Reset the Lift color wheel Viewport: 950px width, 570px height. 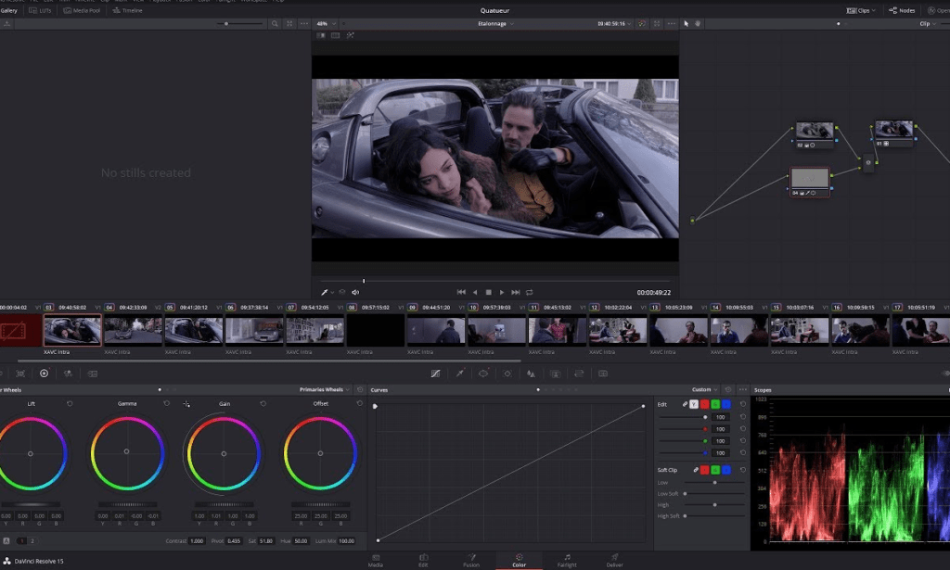tap(69, 403)
